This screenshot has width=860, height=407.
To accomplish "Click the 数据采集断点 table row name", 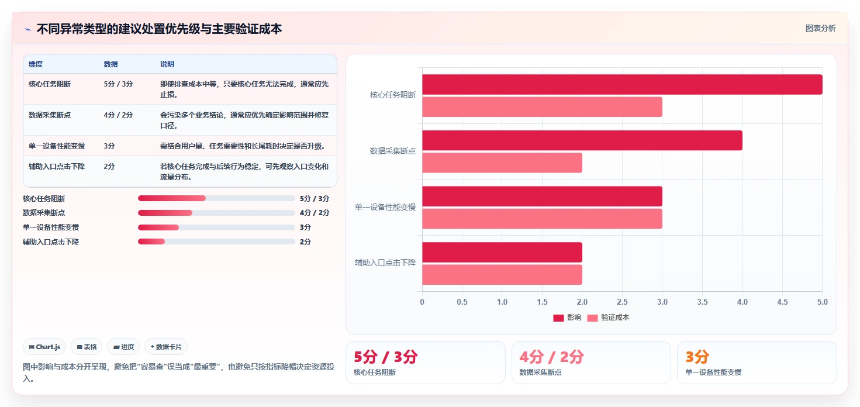I will pos(50,115).
